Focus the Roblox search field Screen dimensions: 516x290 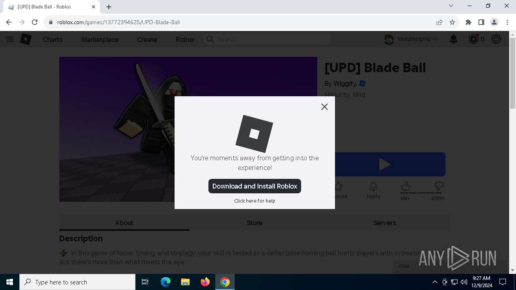pos(267,39)
